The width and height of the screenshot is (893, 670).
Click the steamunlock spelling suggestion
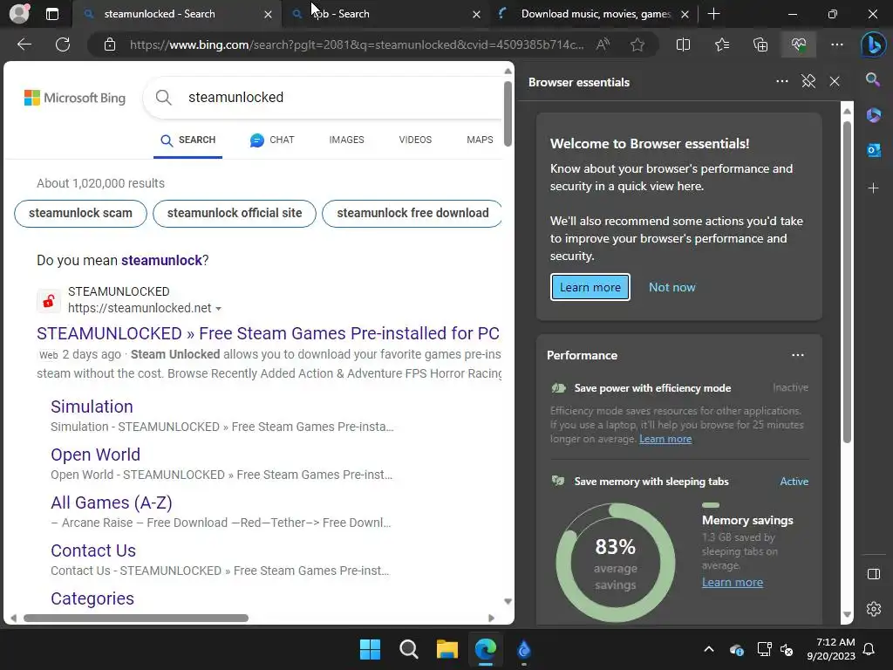[x=161, y=260]
